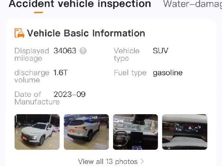Screen dimensions: 222x166
Task: Click the gasoline fuel type value
Action: coord(168,73)
